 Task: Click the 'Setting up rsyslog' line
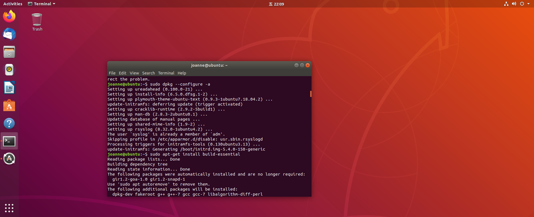click(160, 129)
